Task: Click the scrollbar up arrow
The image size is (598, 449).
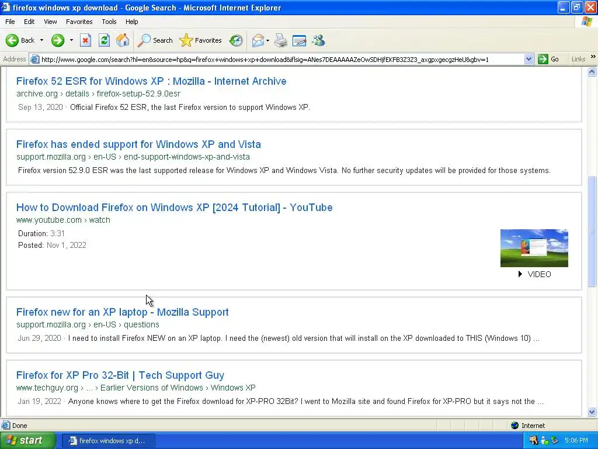Action: [592, 72]
